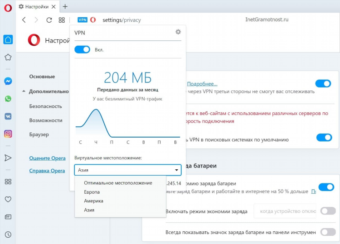This screenshot has width=340, height=244.
Task: Select Европа location option
Action: (120, 192)
